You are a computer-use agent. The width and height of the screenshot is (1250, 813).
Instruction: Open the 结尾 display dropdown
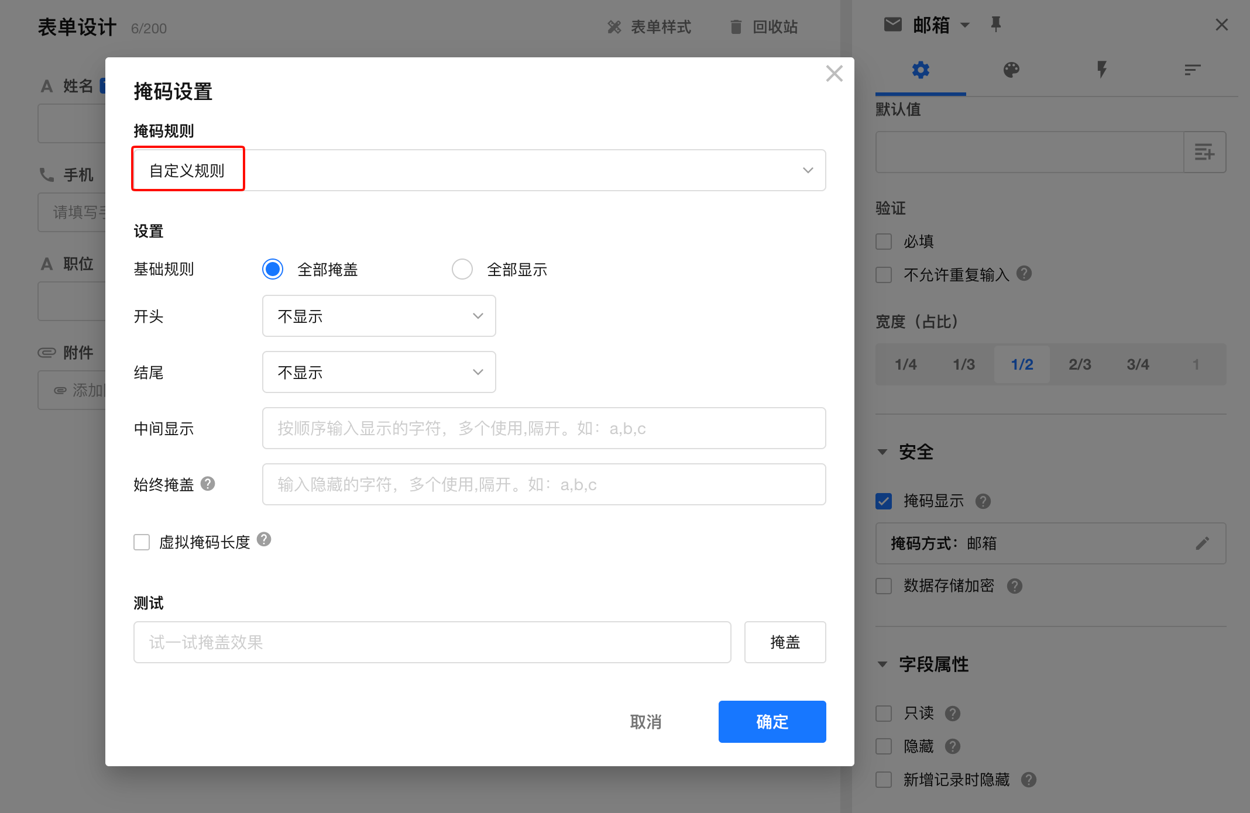(x=379, y=372)
